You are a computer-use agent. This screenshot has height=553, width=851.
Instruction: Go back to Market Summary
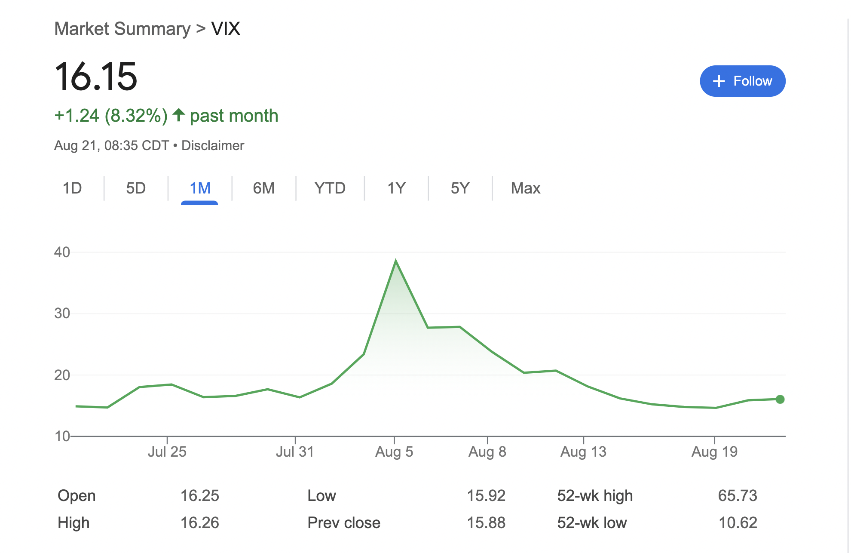click(122, 29)
